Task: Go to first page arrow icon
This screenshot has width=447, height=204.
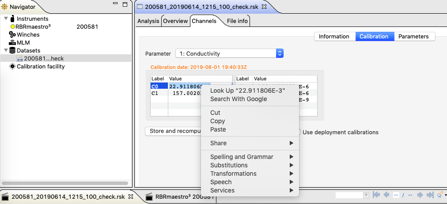Action: 376,195
